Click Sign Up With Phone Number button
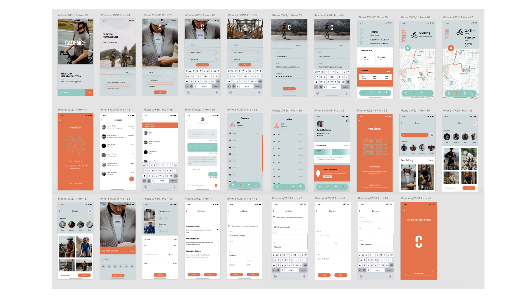 click(x=118, y=82)
